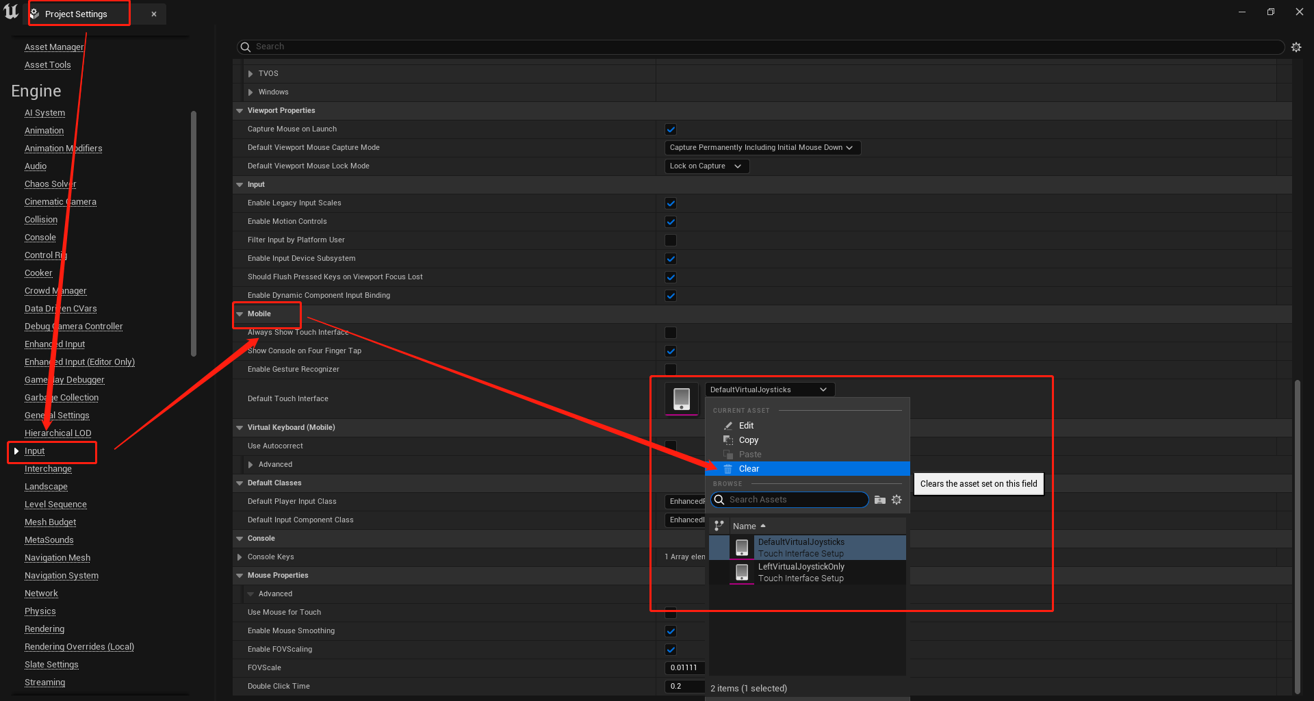This screenshot has height=701, width=1314.
Task: Collapse the Viewport Properties section
Action: (240, 110)
